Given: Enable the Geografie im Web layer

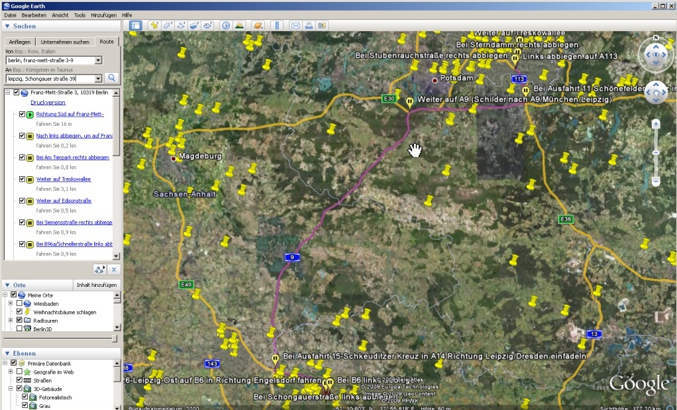Looking at the screenshot, I should tap(19, 372).
